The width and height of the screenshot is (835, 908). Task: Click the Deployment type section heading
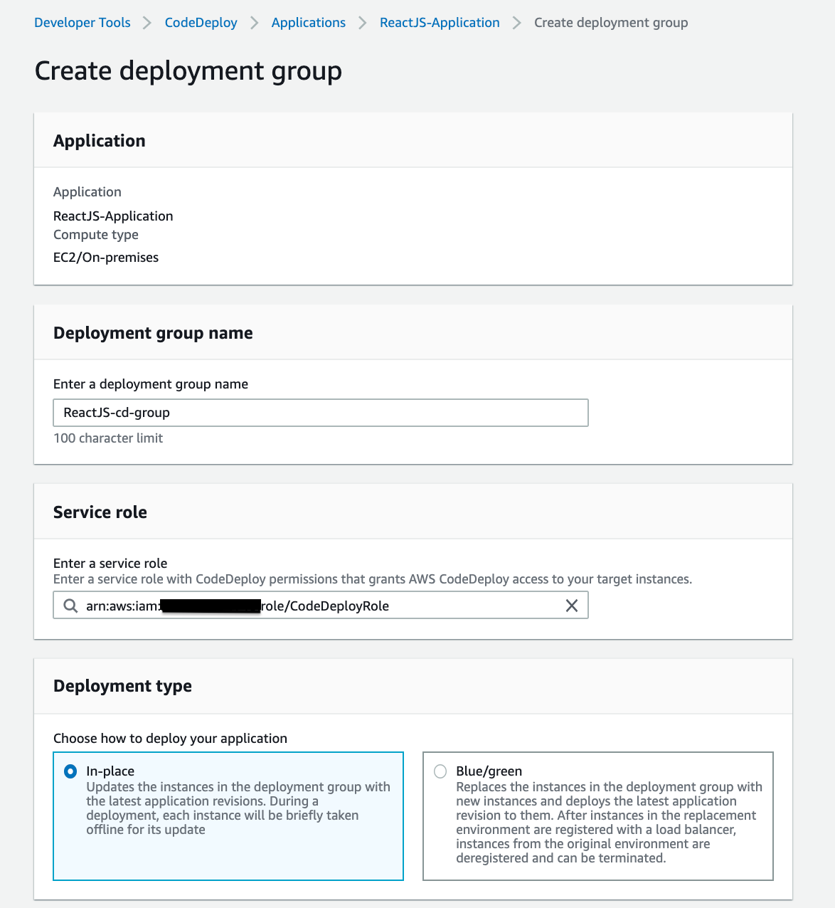pos(122,686)
